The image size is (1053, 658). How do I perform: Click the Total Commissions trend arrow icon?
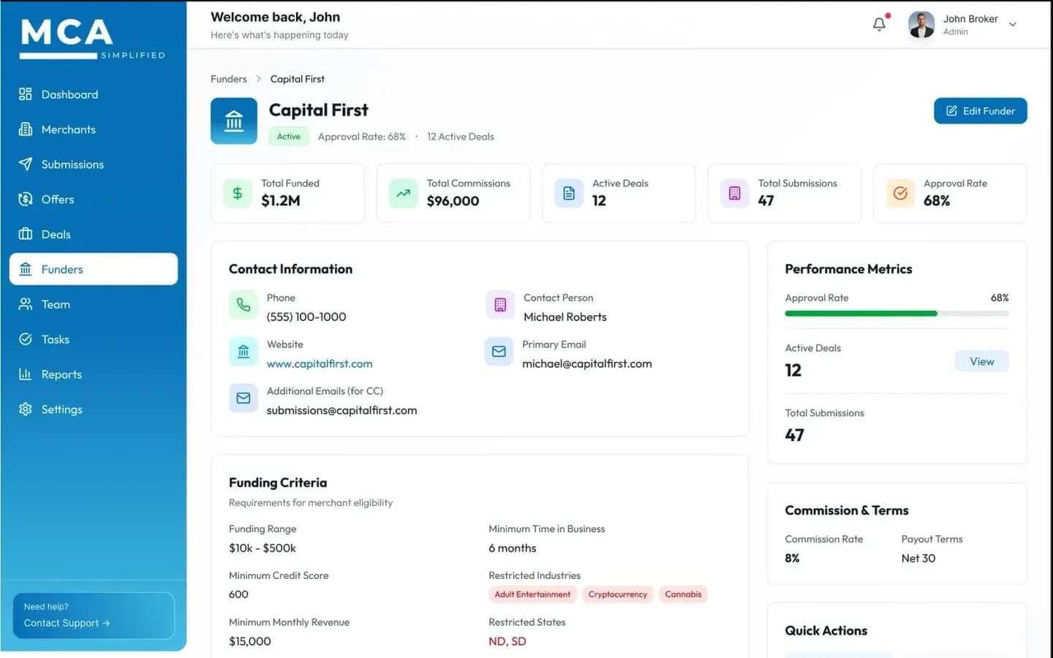click(x=403, y=193)
